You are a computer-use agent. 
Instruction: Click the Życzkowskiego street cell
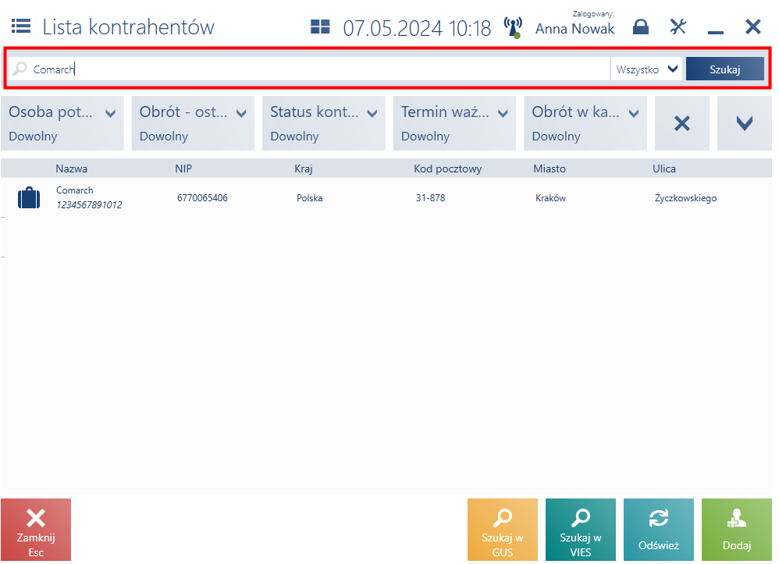tap(685, 198)
